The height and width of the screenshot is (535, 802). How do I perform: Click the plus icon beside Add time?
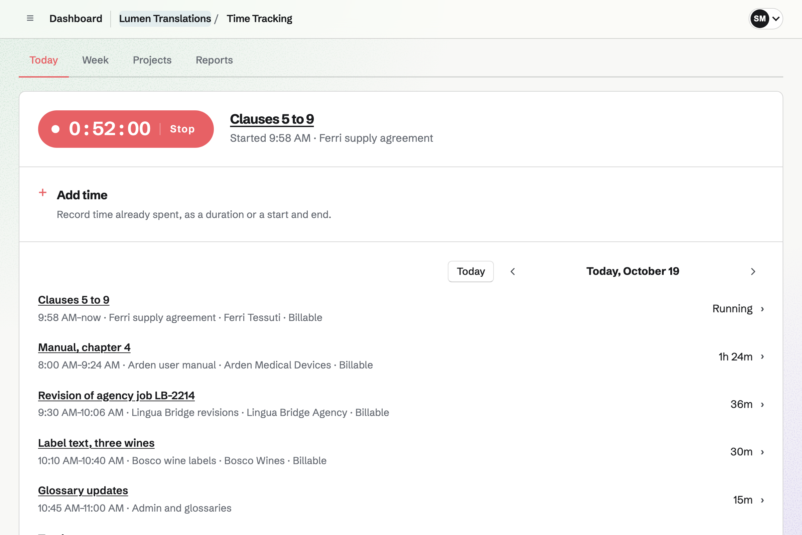43,193
